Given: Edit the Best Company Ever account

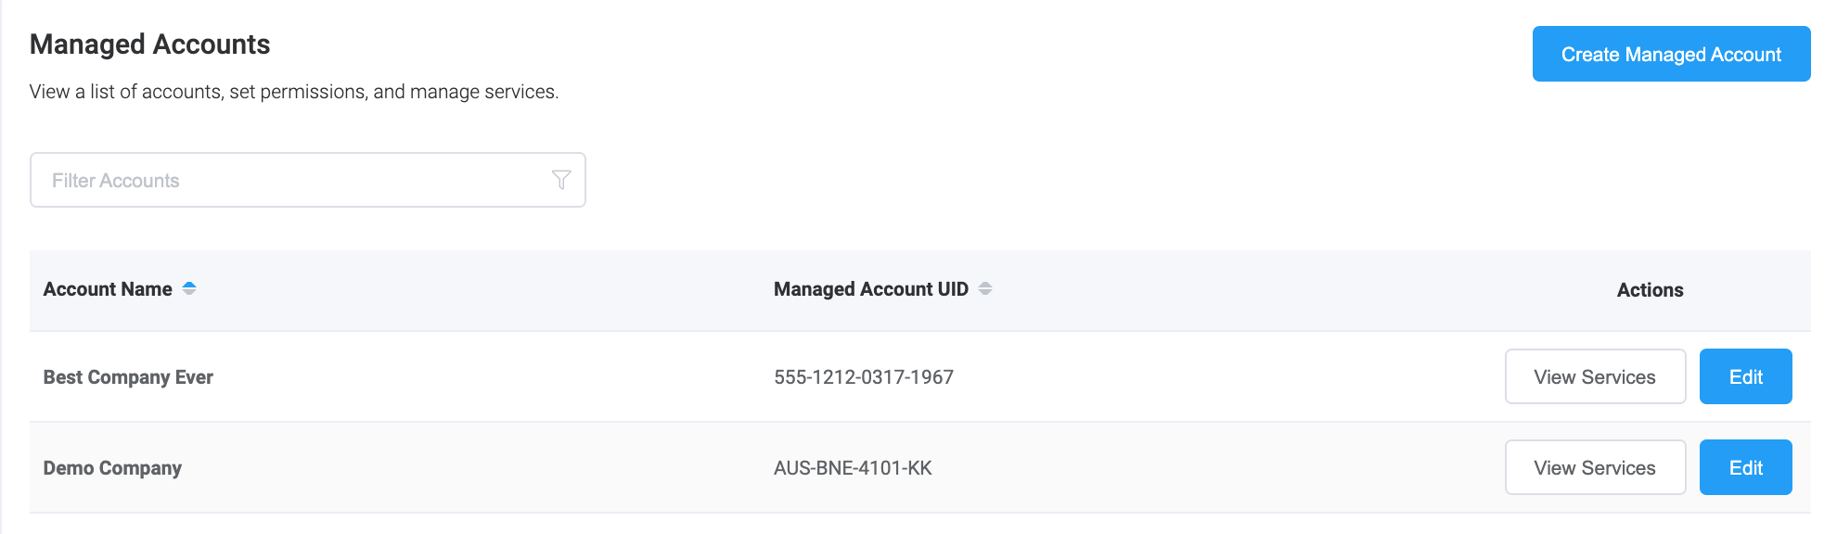Looking at the screenshot, I should [1745, 376].
